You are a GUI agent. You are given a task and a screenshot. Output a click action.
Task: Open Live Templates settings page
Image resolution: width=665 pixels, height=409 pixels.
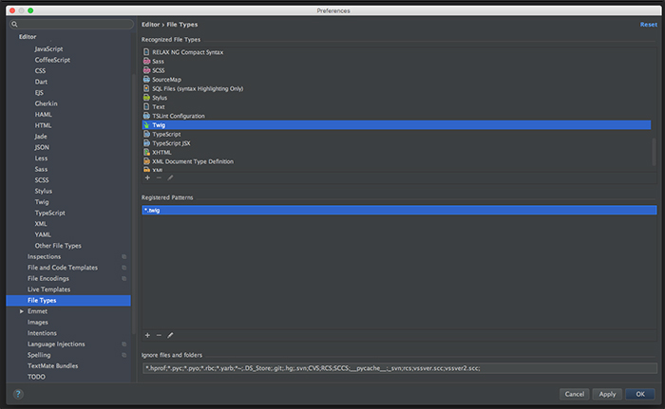point(48,289)
